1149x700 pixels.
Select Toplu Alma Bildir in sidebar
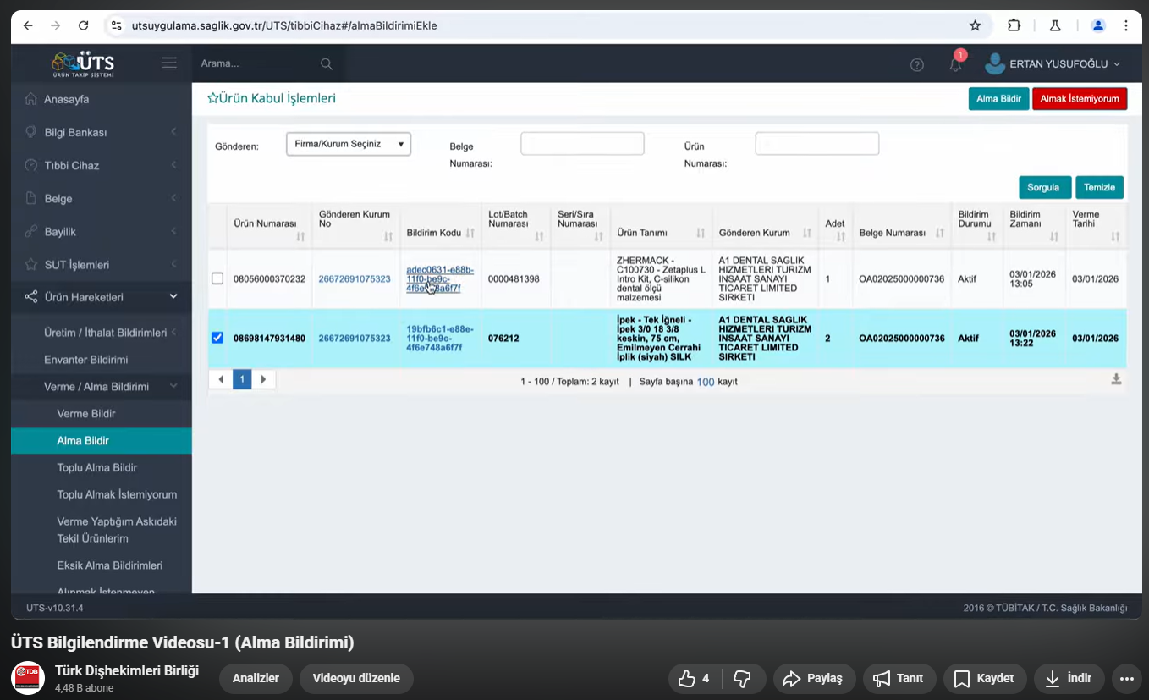tap(96, 467)
